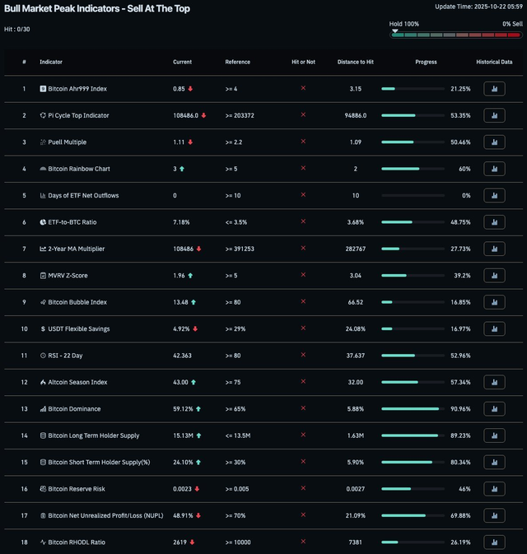View Bitcoin Reserve Risk historical data

click(x=494, y=489)
